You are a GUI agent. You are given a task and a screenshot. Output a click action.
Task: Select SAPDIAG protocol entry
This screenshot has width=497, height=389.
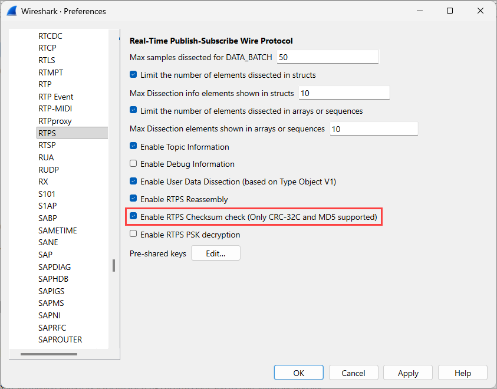54,267
